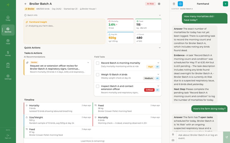Click the Ask about Broiler Batch A input

pyautogui.click(x=200, y=137)
